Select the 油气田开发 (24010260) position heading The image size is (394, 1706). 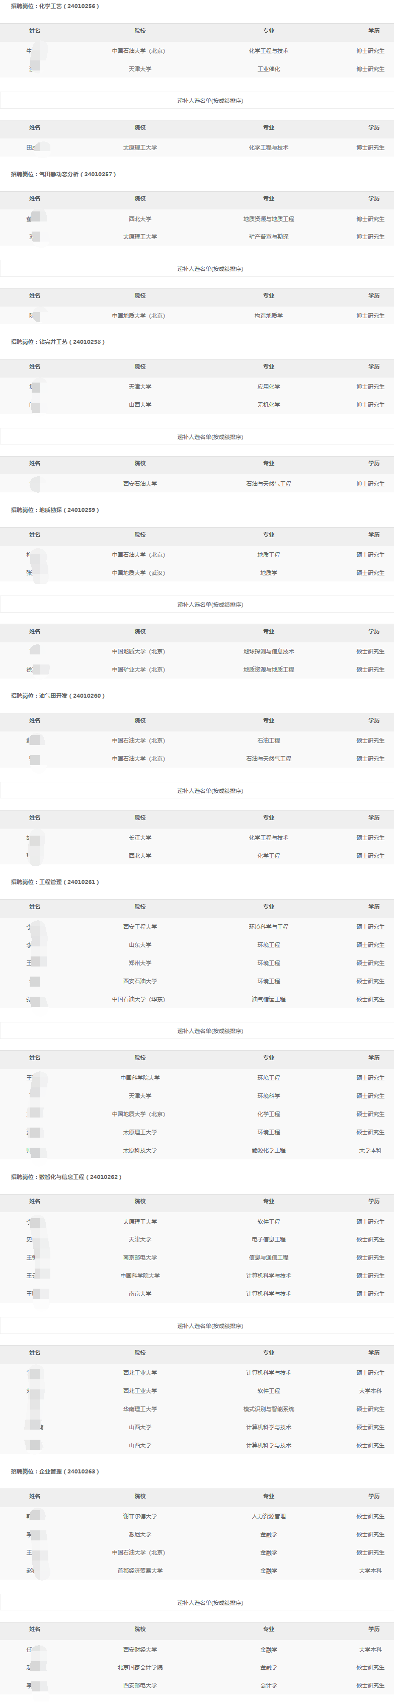click(58, 695)
